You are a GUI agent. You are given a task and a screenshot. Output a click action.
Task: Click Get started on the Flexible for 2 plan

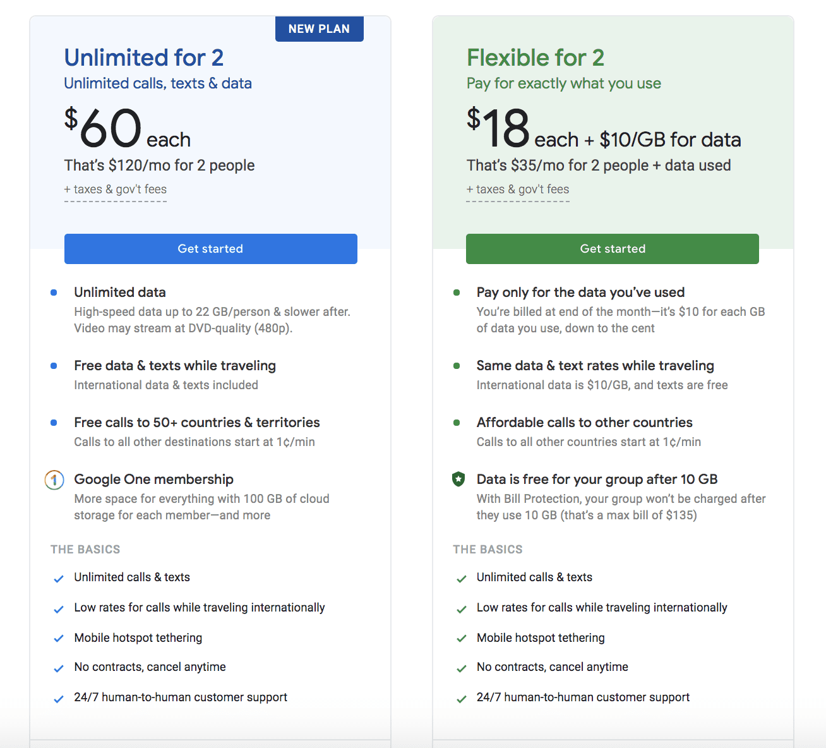click(x=612, y=249)
